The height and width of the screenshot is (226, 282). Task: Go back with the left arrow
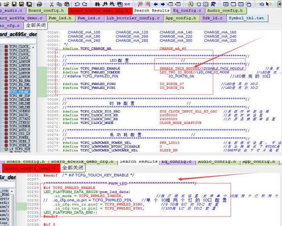(x=156, y=4)
